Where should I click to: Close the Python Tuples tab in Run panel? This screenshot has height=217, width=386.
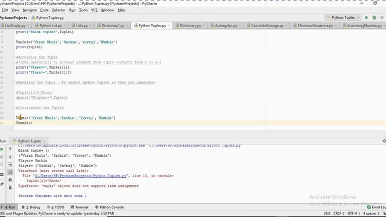[44, 141]
